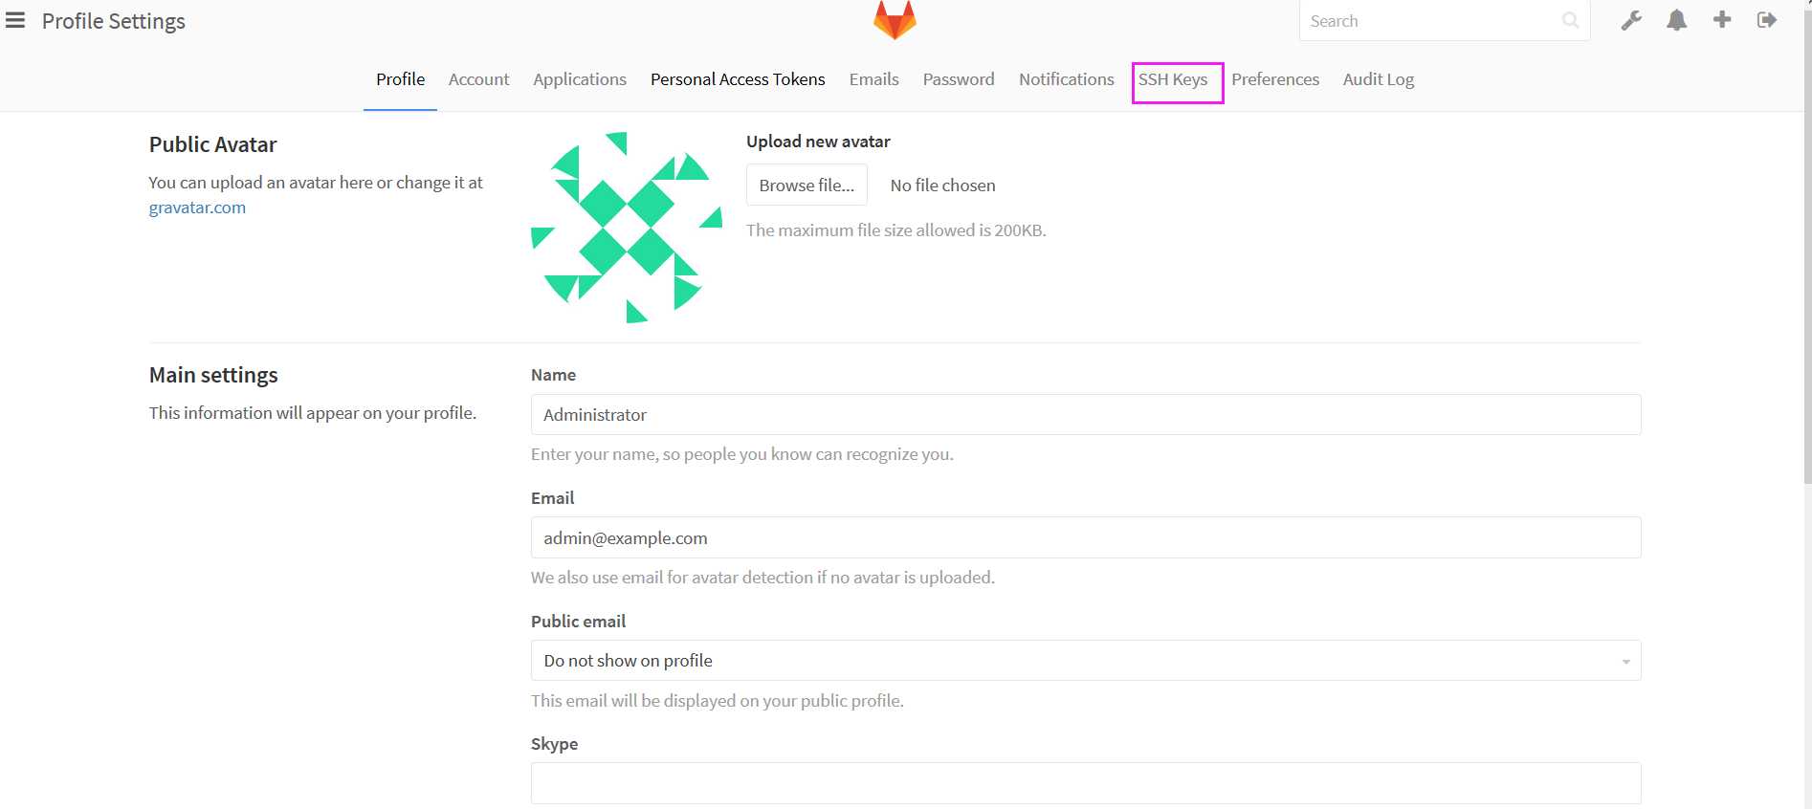Follow the gravatar.com link
The height and width of the screenshot is (809, 1812).
[197, 208]
